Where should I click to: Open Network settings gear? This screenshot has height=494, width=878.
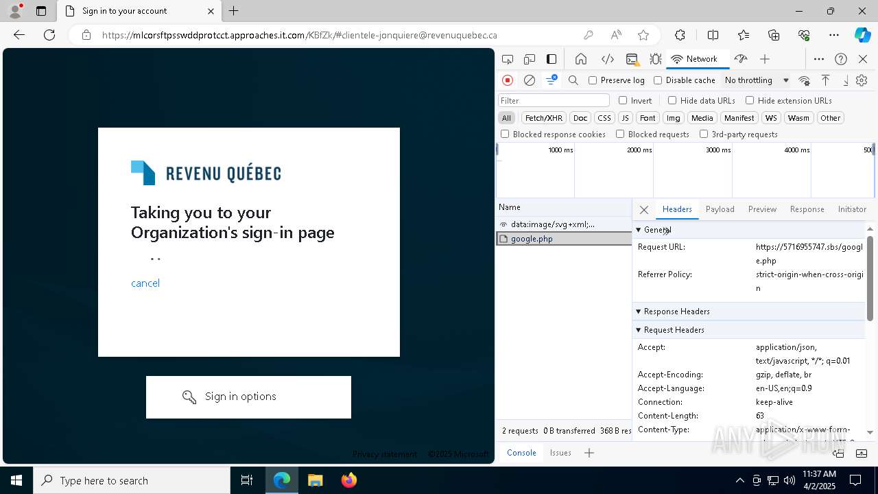862,80
